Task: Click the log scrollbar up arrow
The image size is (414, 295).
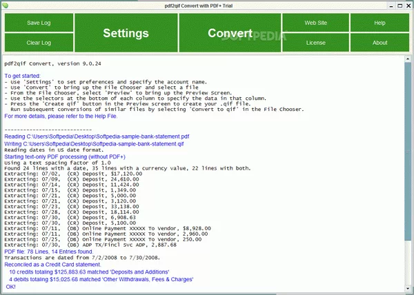Action: [407, 59]
